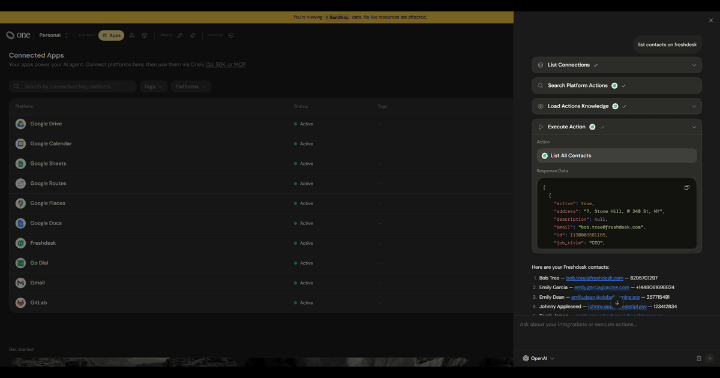Click the Sandbox badge in the top banner
720x378 pixels.
(337, 17)
